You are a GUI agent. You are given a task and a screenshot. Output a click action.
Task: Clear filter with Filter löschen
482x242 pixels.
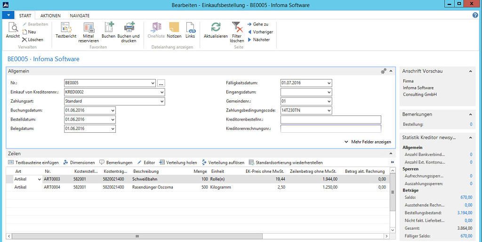click(x=237, y=32)
